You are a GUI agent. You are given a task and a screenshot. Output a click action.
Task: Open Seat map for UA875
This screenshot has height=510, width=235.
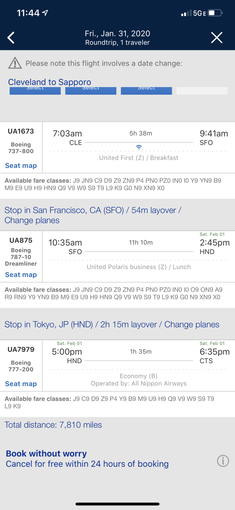(21, 275)
